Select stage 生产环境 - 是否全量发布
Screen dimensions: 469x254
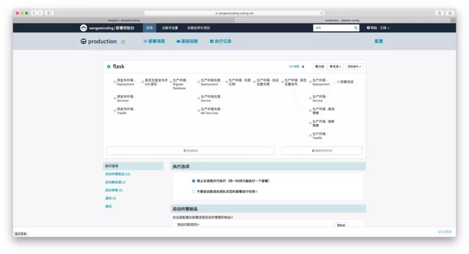(294, 82)
